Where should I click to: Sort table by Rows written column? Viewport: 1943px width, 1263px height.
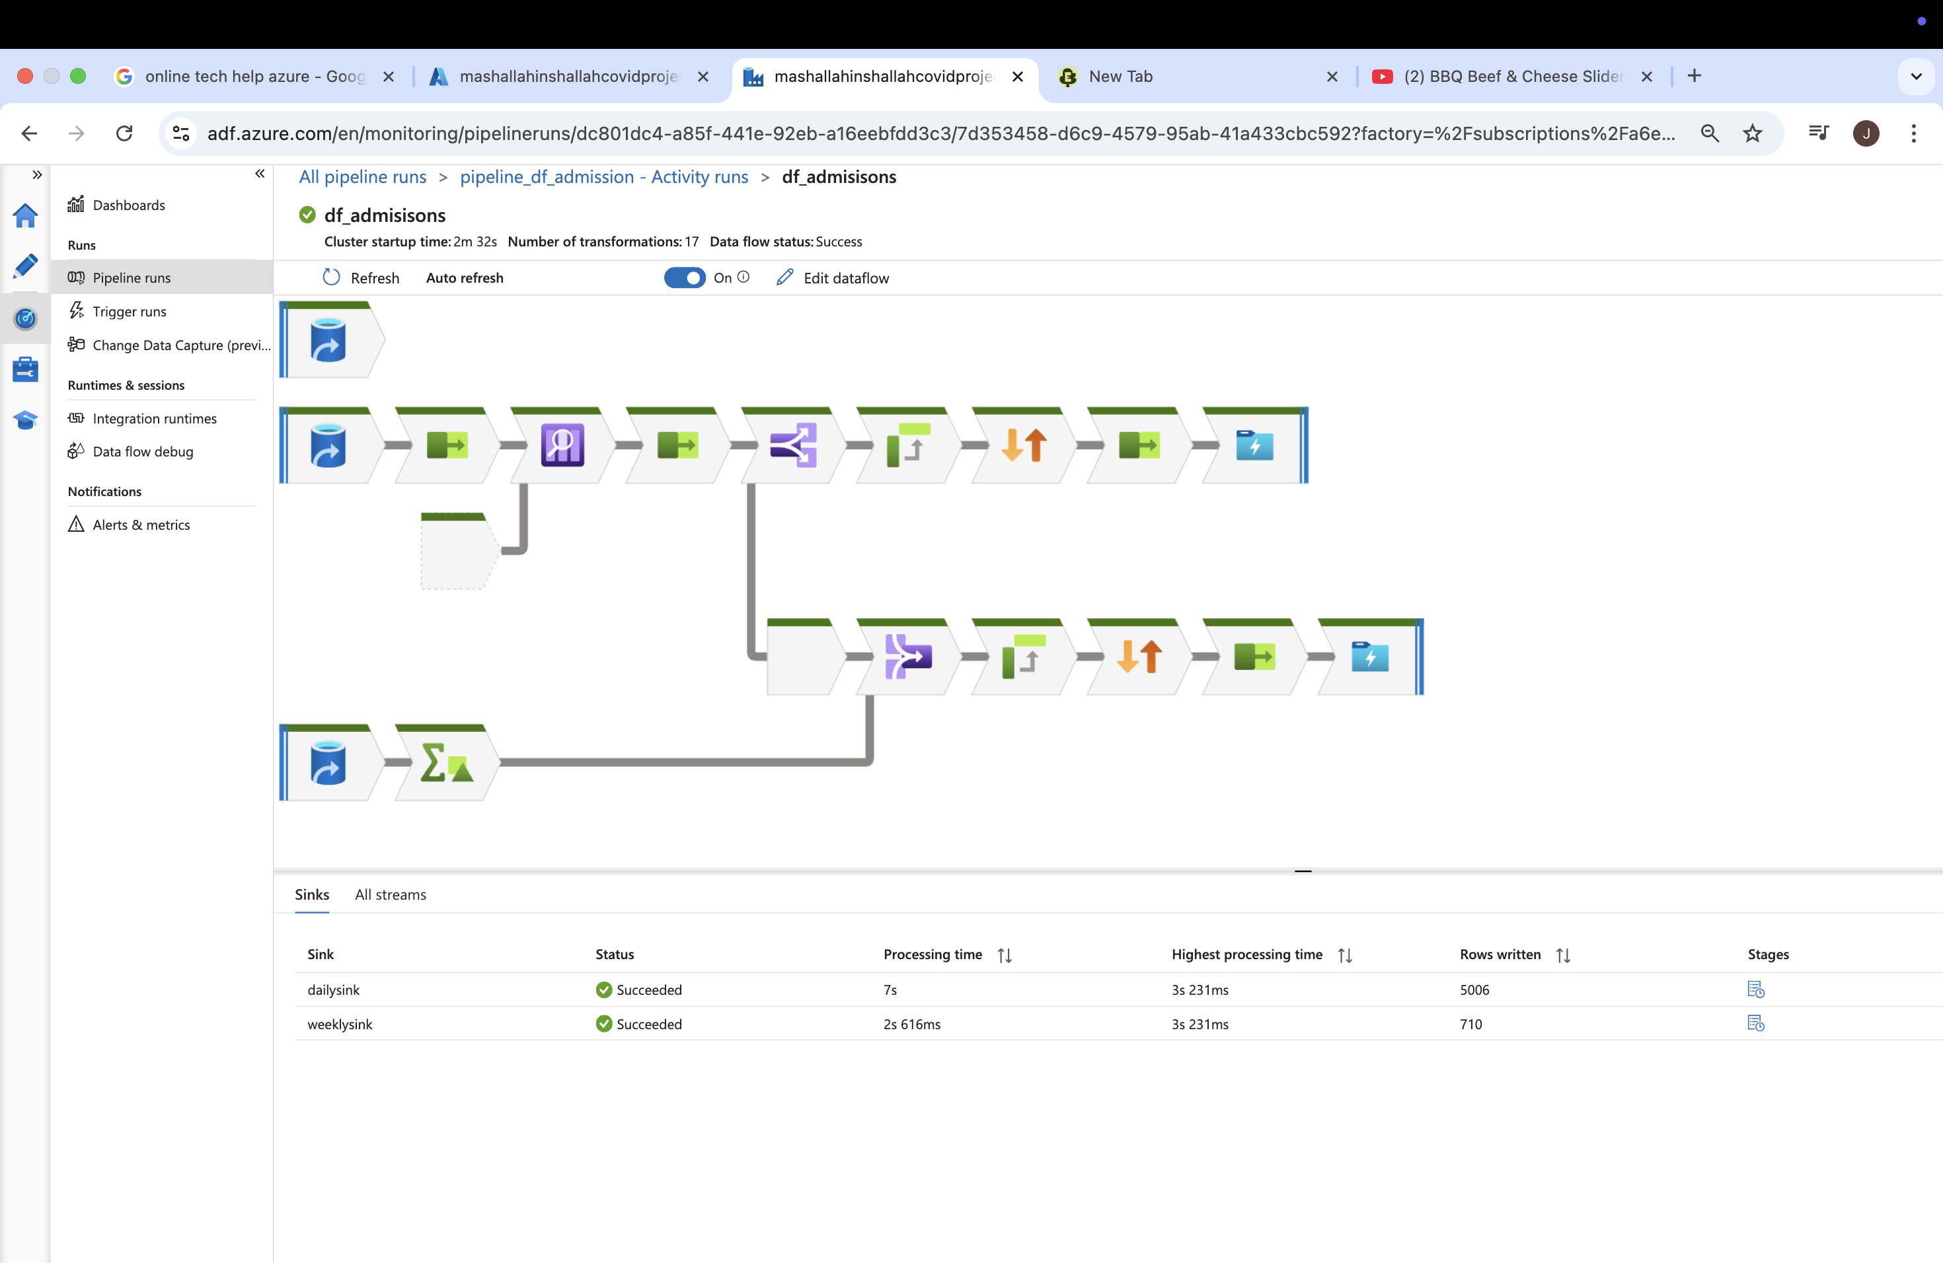click(1562, 955)
